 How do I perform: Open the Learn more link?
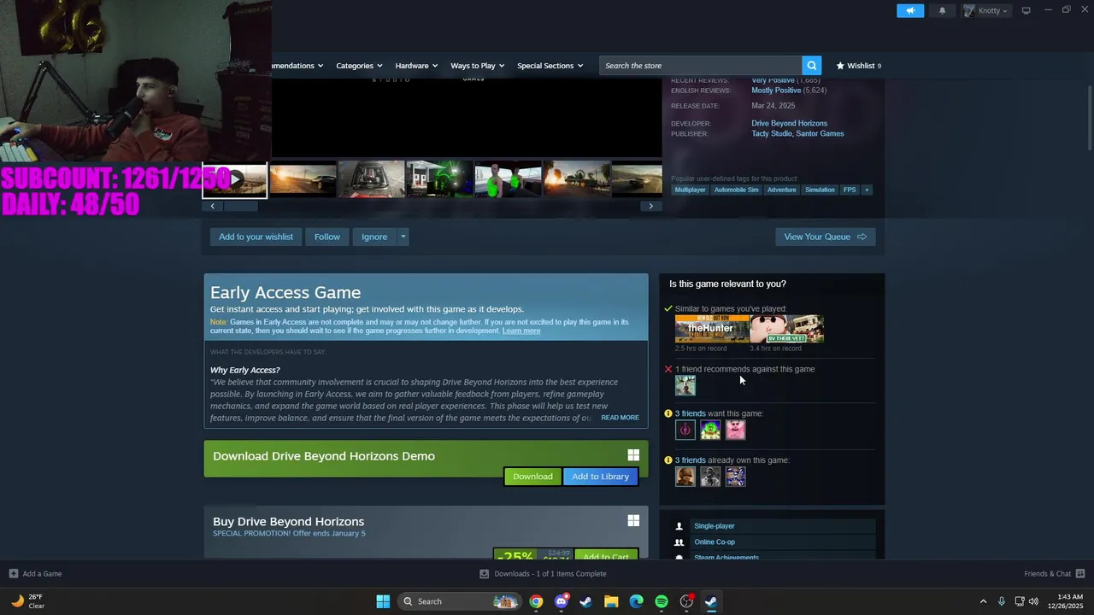tap(521, 331)
